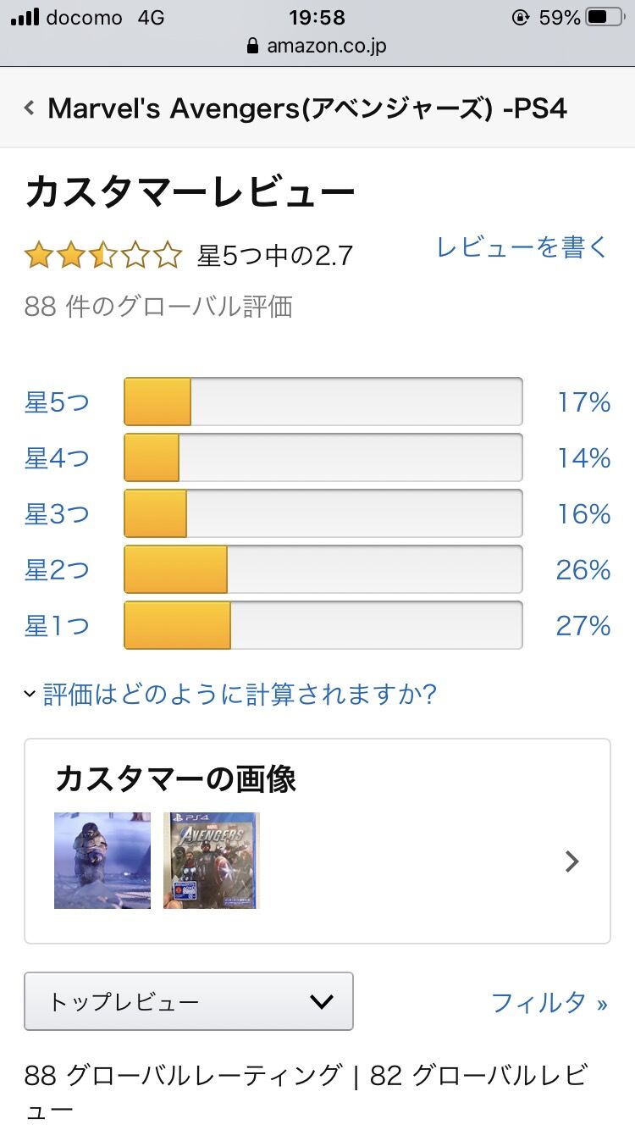Tap the Marvel's Avengers product title header

point(306,108)
